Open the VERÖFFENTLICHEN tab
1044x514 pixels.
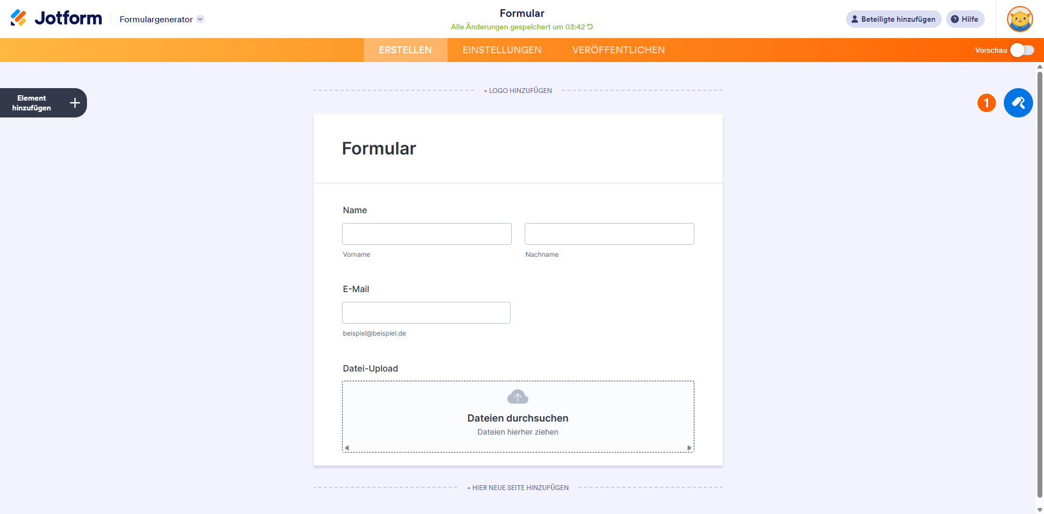point(618,50)
